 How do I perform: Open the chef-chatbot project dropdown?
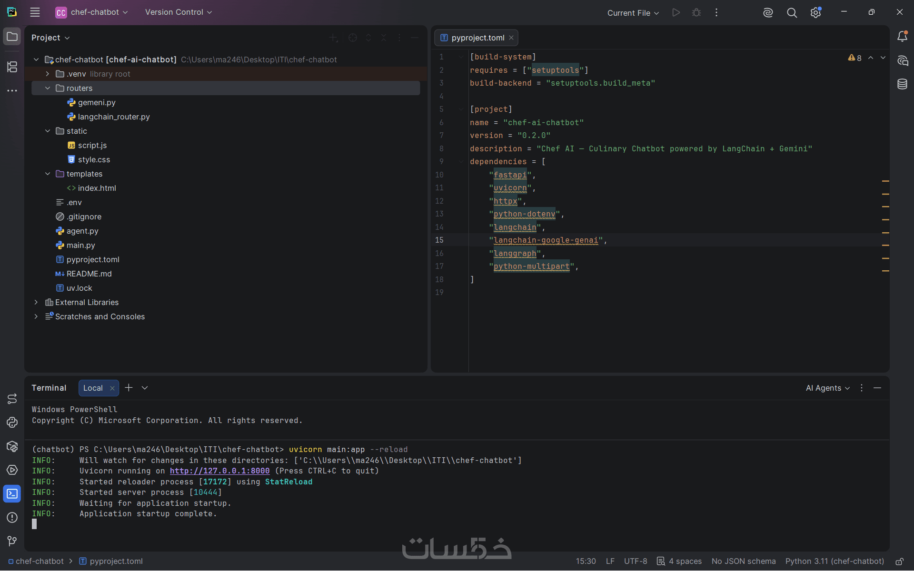coord(92,12)
